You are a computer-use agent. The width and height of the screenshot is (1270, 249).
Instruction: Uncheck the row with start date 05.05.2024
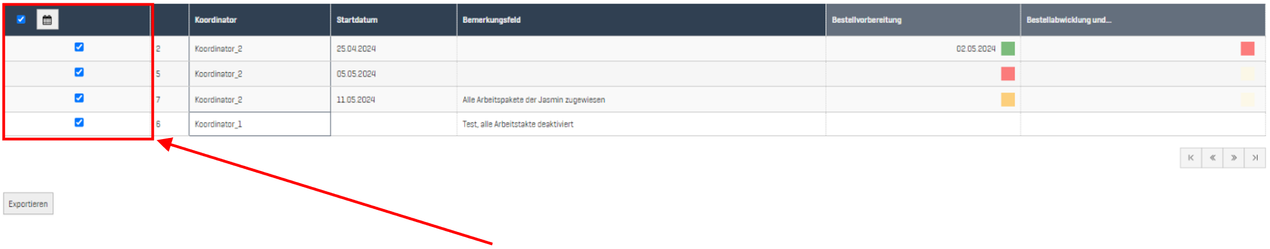(x=79, y=73)
